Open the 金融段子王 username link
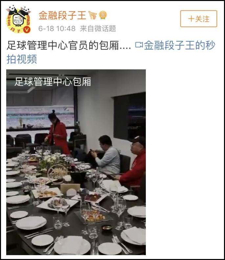 click(62, 15)
